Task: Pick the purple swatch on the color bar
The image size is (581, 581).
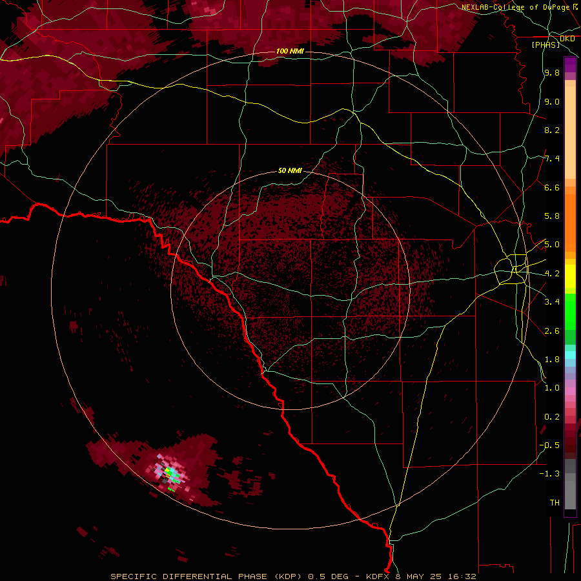Action: (570, 65)
